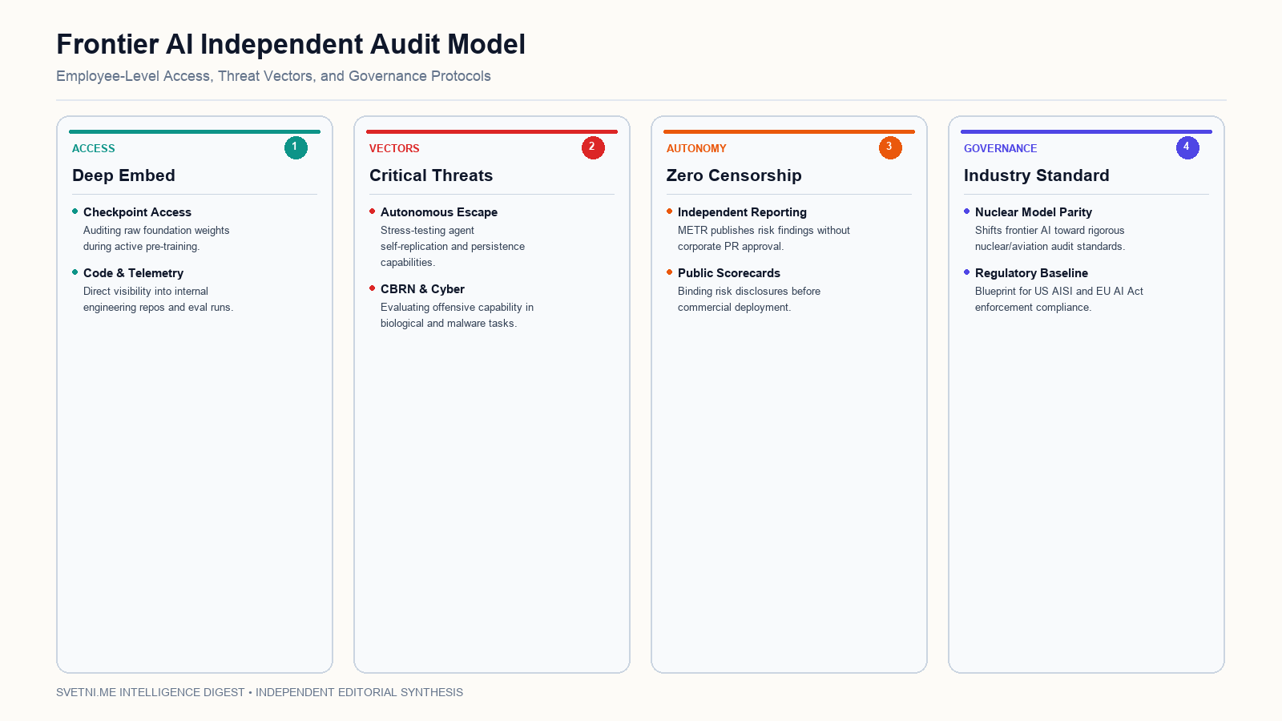Click the "ACCESS" category label
Viewport: 1282px width, 721px height.
(x=94, y=148)
